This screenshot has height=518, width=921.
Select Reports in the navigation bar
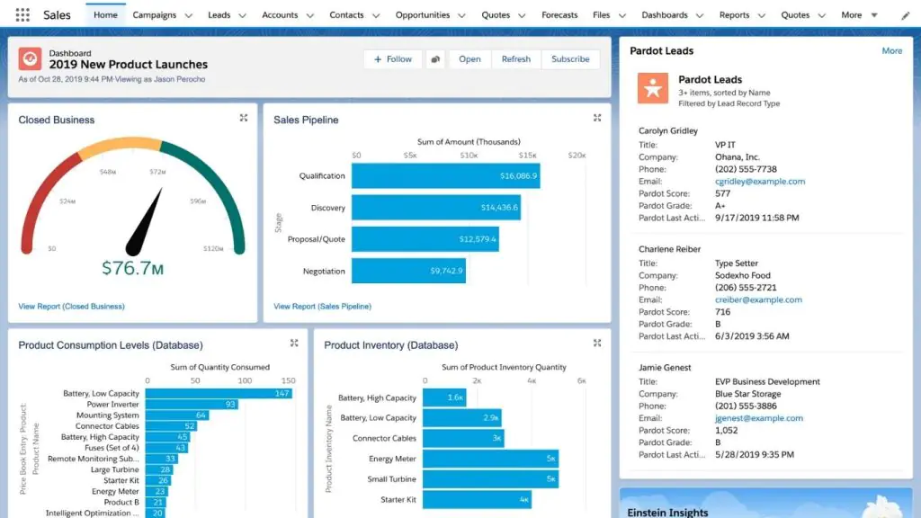pos(735,14)
